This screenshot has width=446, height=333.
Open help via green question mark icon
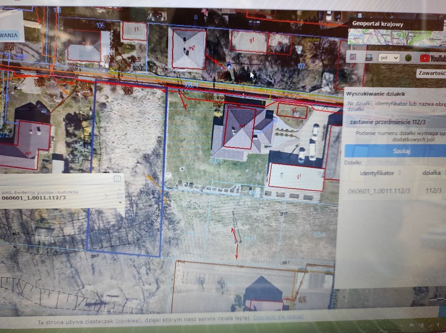click(408, 58)
